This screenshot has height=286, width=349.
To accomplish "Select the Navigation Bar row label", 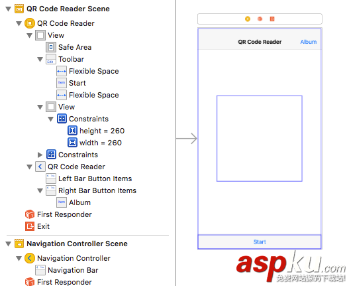I will 73,270.
